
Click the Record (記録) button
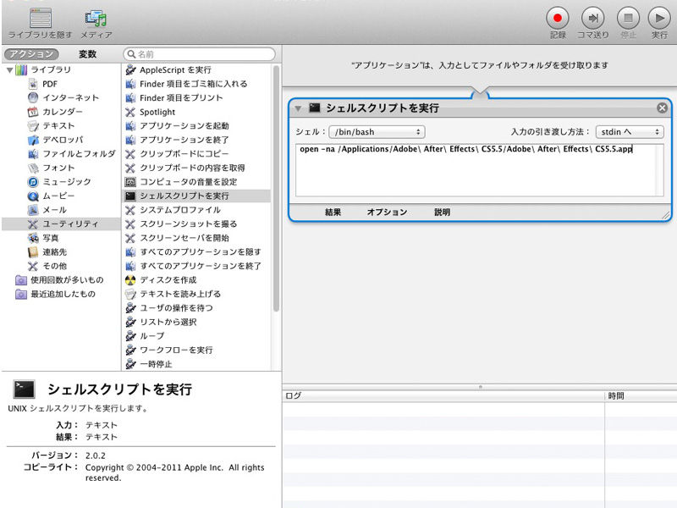click(x=558, y=18)
